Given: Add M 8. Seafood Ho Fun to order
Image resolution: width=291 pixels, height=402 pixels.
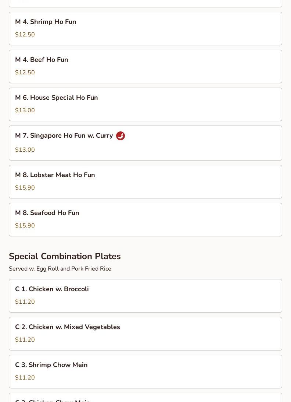Looking at the screenshot, I should [47, 213].
